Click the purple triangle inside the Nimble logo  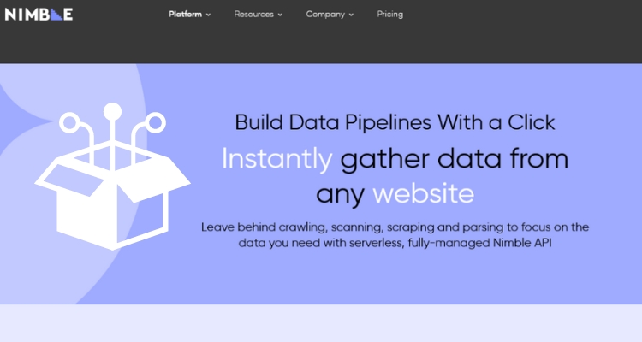[x=56, y=15]
